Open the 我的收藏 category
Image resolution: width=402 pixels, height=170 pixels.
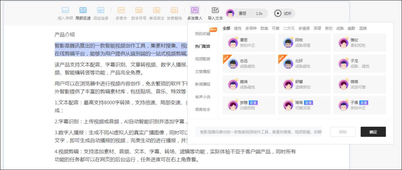[x=202, y=34]
